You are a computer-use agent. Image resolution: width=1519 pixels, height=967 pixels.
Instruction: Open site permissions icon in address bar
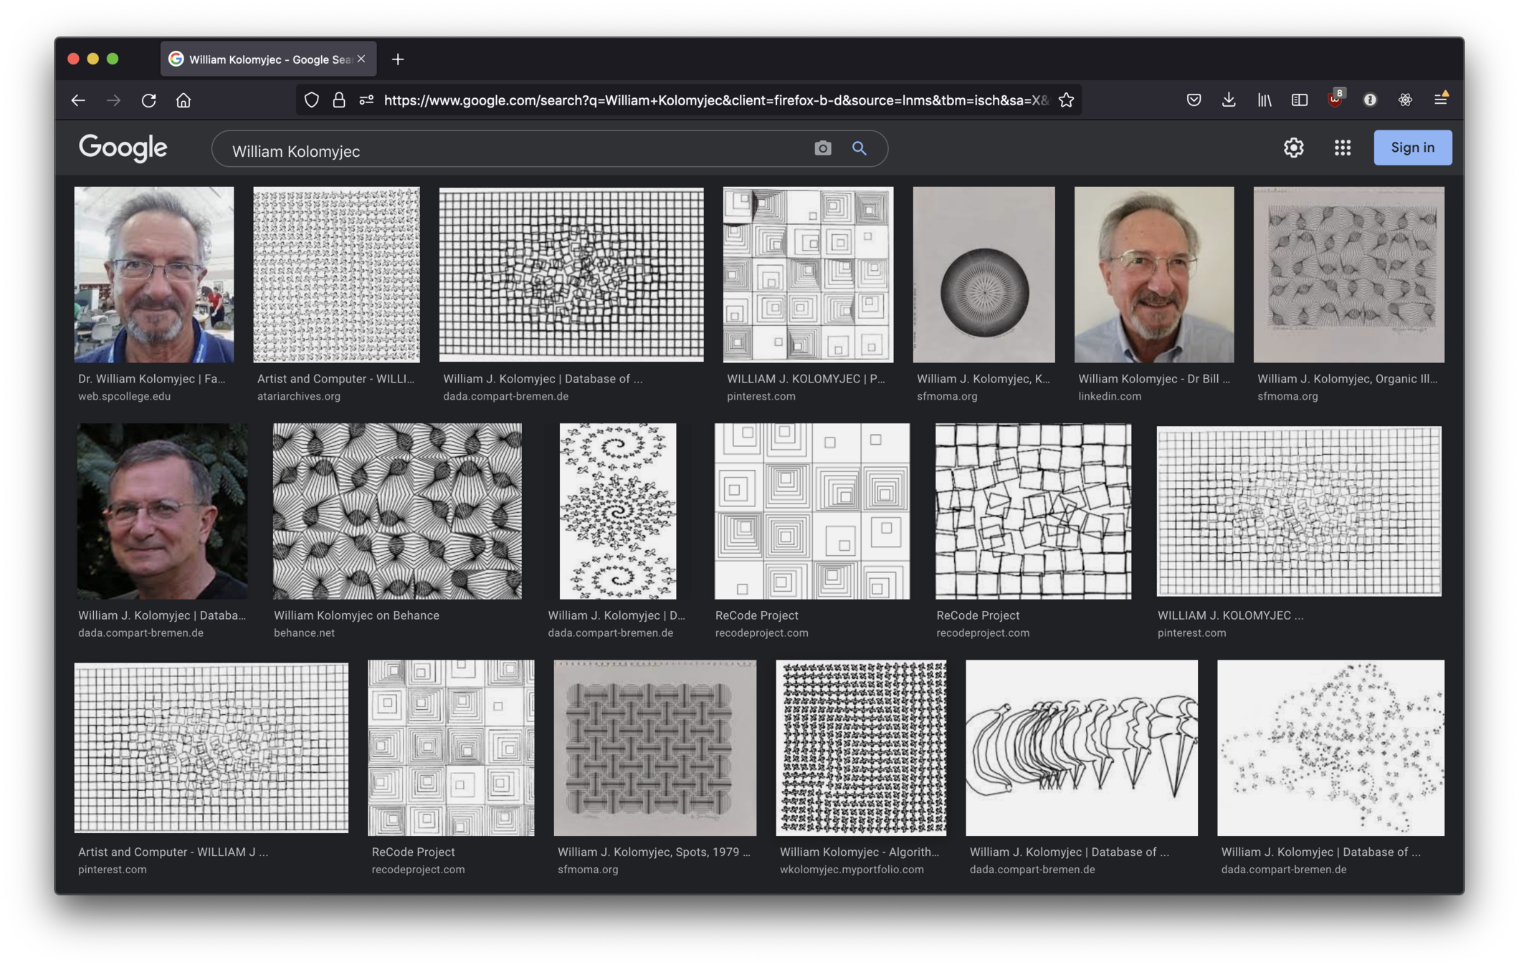[366, 100]
